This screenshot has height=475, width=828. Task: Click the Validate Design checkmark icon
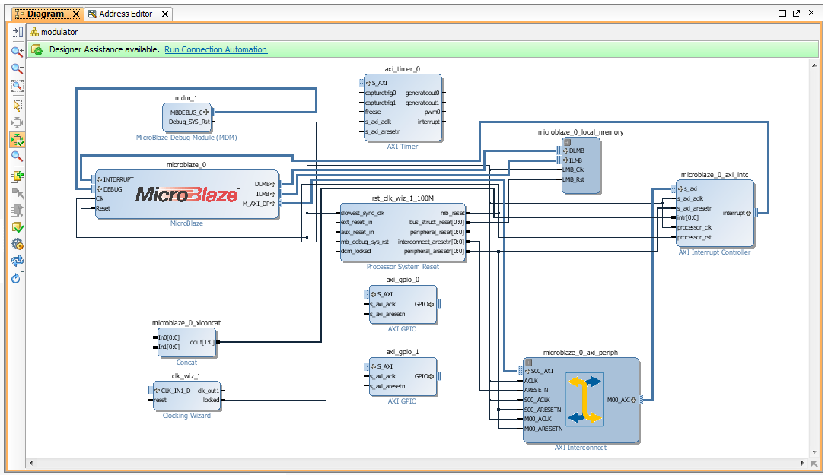pyautogui.click(x=18, y=227)
